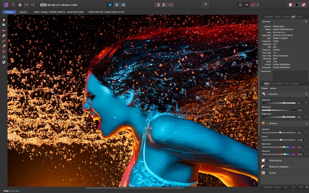
Task: Click the Clarity value field
Action: coord(300,140)
